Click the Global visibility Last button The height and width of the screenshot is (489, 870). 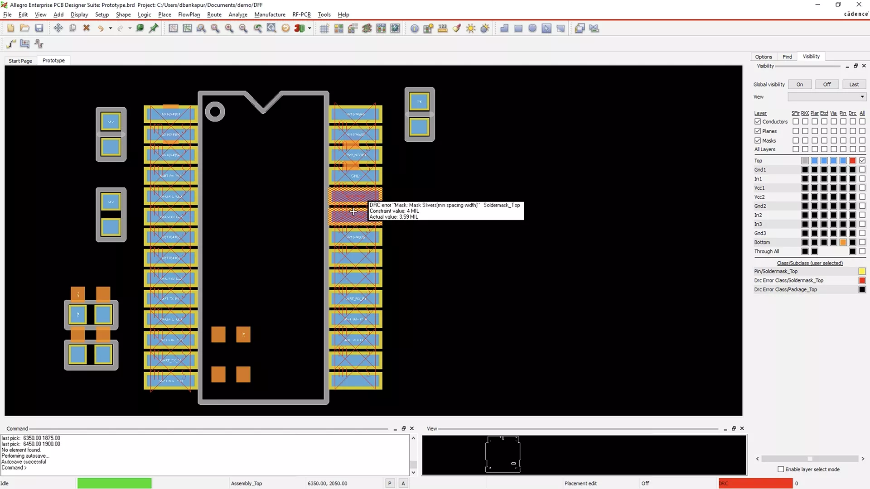854,84
